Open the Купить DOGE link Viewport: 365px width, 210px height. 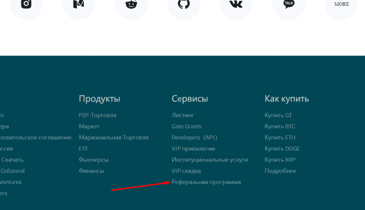pos(282,149)
